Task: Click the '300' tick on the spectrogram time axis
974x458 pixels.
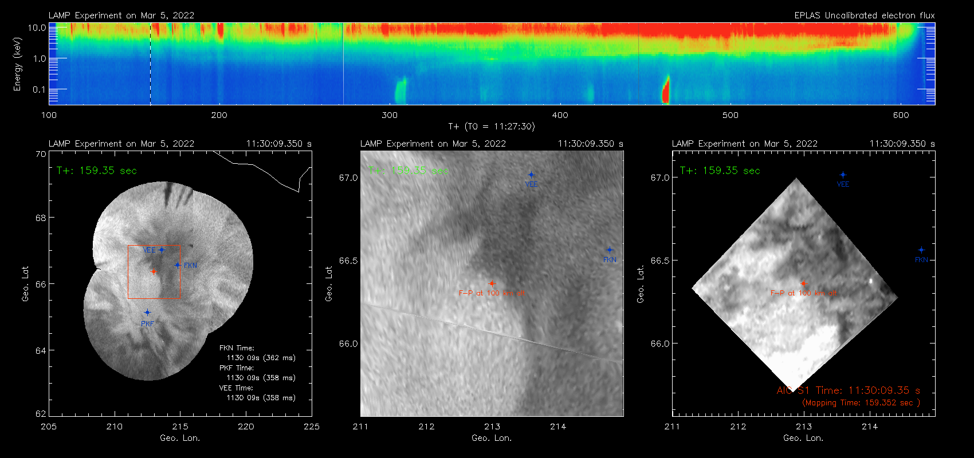Action: pos(390,115)
